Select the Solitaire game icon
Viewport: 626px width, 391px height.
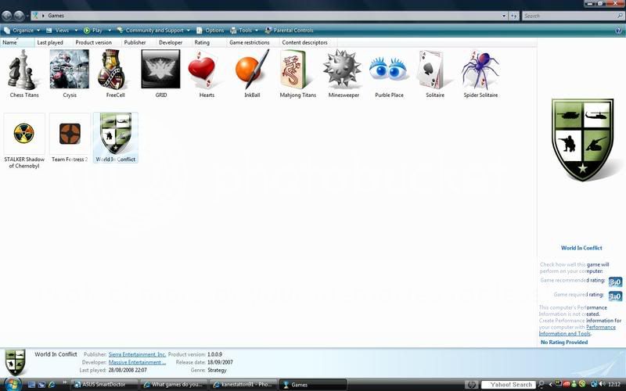(x=434, y=70)
